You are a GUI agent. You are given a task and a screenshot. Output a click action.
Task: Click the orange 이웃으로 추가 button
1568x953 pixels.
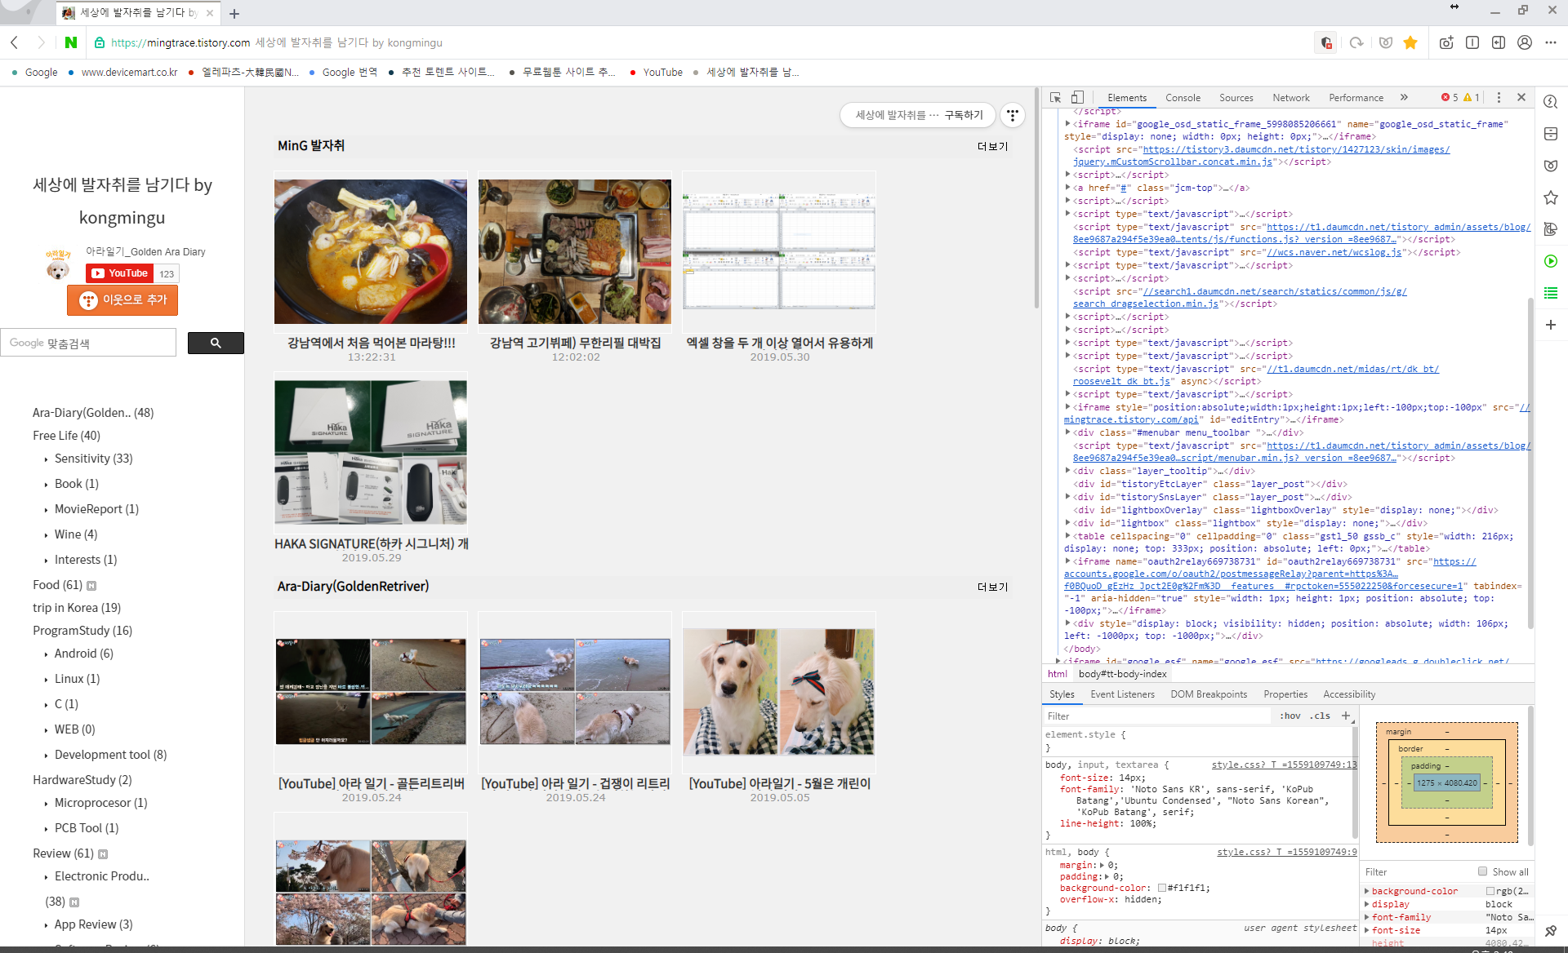click(x=122, y=299)
